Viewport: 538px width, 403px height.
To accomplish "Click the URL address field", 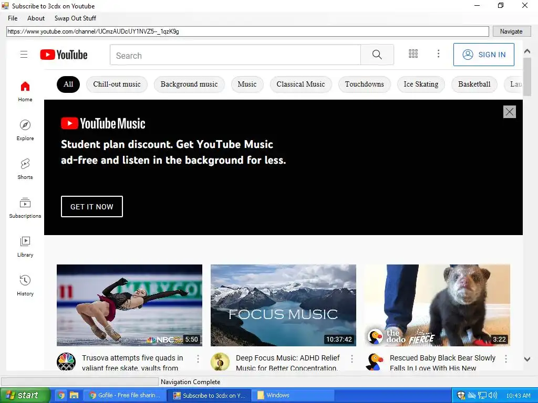I will (247, 31).
